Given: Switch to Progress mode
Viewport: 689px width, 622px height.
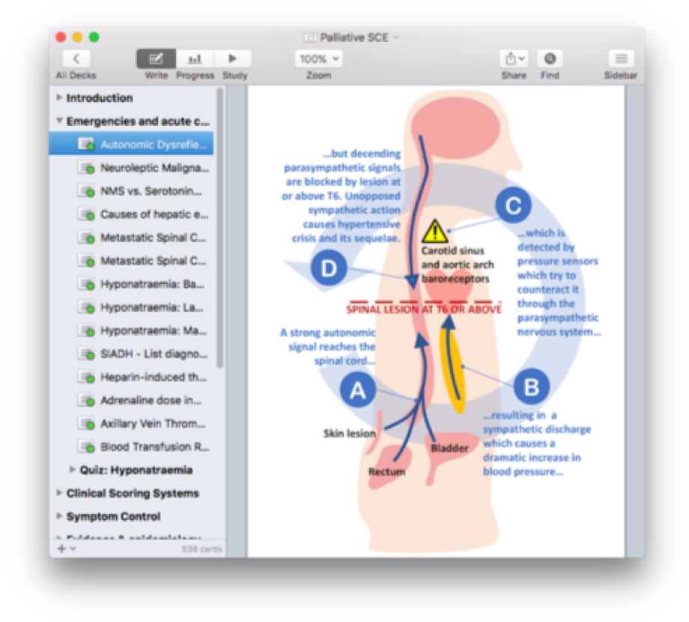Looking at the screenshot, I should (x=195, y=59).
